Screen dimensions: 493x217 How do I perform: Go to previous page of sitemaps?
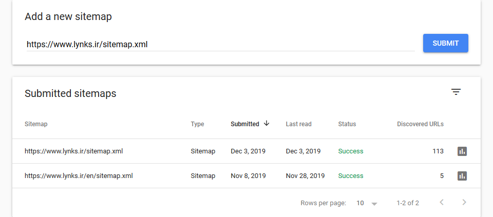[442, 202]
